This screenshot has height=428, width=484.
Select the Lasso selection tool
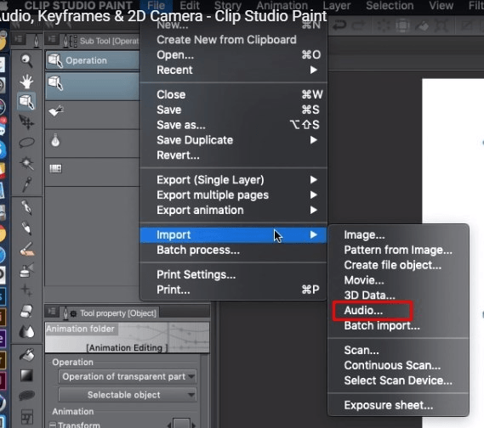click(x=26, y=143)
